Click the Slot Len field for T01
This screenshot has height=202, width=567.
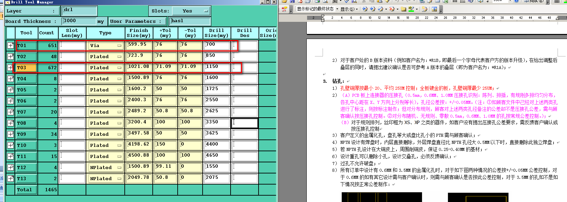click(x=72, y=45)
